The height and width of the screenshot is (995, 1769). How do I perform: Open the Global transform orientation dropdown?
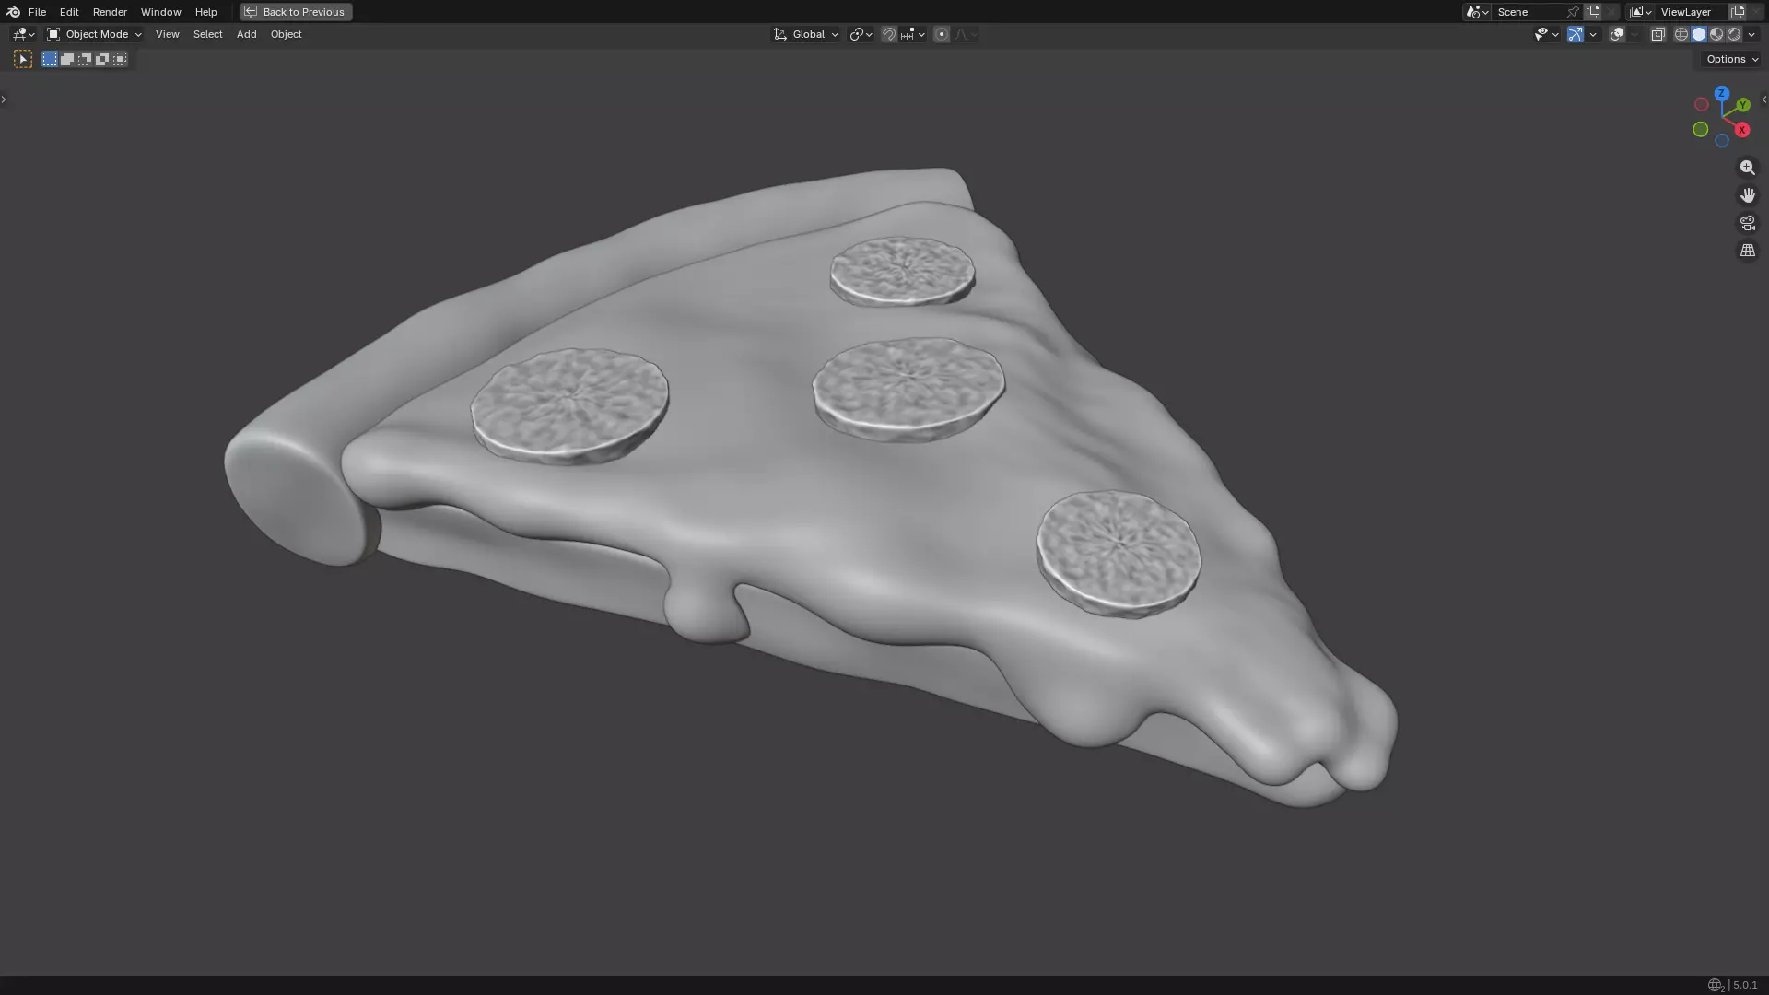[806, 34]
